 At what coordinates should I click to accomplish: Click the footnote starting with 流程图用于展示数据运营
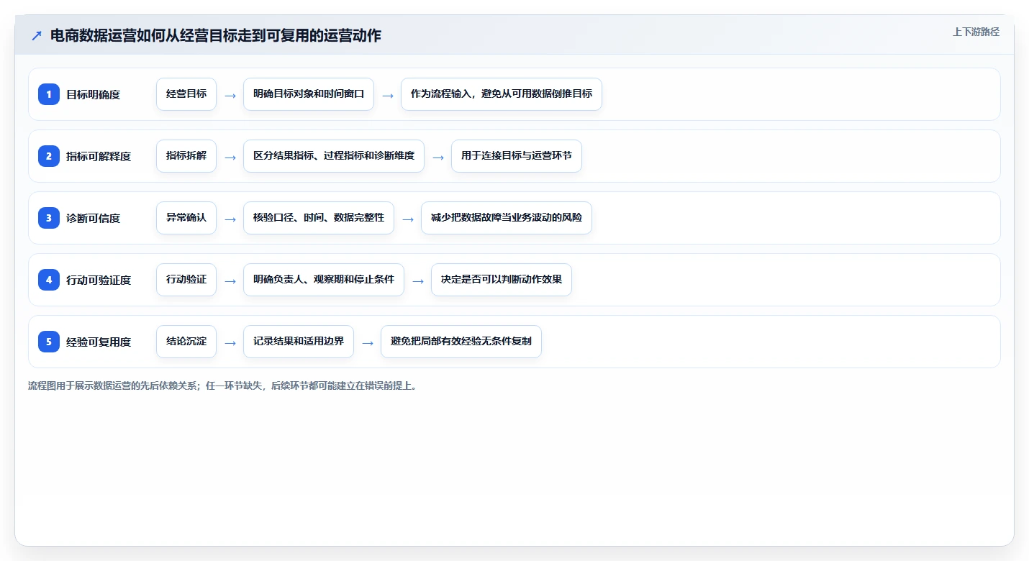coord(223,386)
